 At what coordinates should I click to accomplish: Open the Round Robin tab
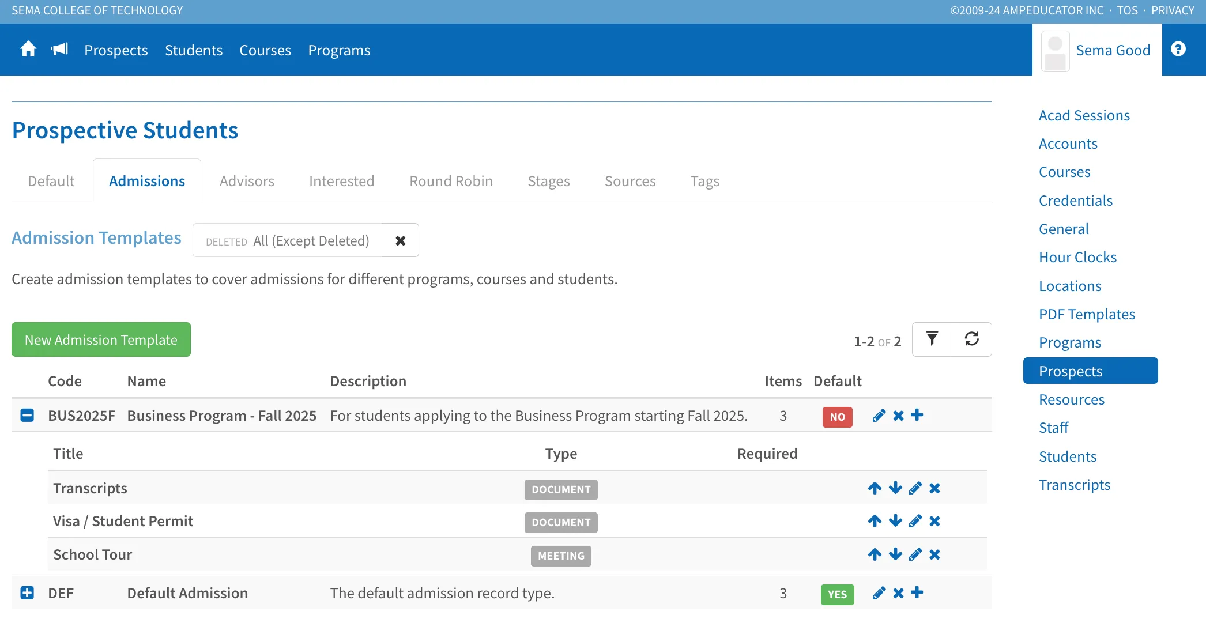click(451, 181)
